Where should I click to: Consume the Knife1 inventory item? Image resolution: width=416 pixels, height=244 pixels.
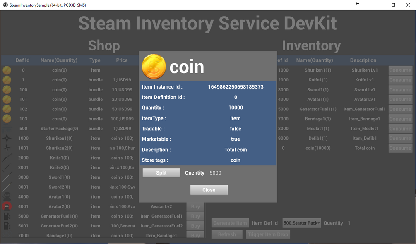pyautogui.click(x=400, y=80)
